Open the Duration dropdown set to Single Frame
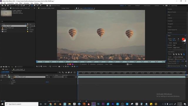Screen dimensions: 188x106 pyautogui.click(x=178, y=48)
